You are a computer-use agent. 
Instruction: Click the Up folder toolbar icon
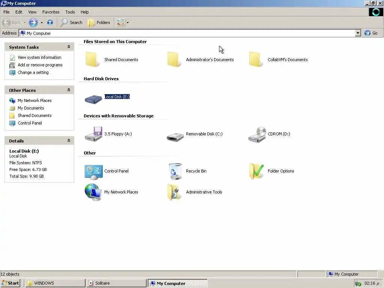pos(50,22)
